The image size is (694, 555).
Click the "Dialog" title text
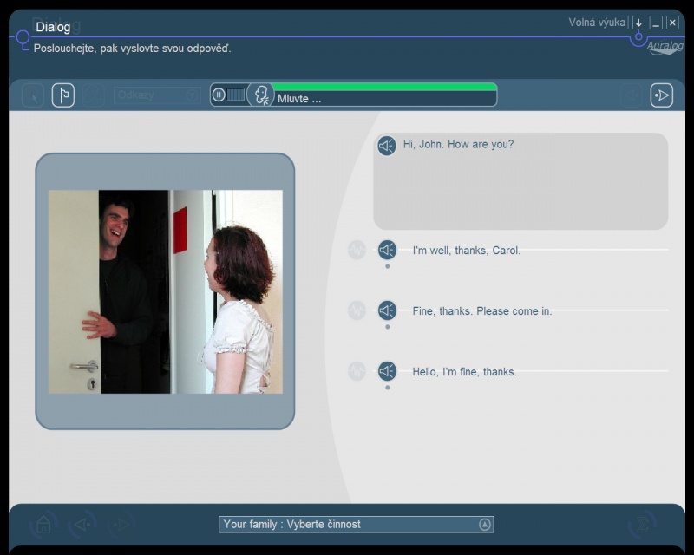[x=53, y=27]
